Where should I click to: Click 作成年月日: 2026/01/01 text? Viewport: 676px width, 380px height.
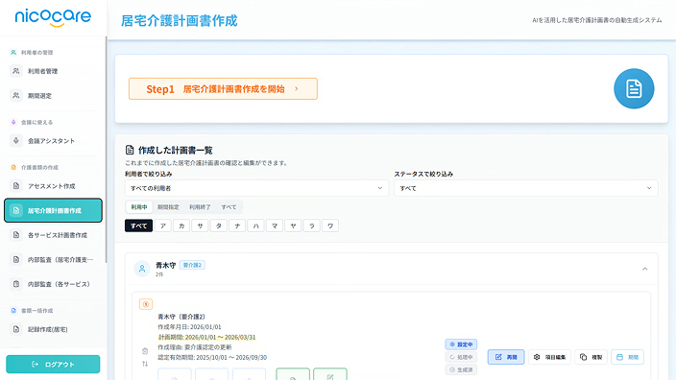(189, 327)
